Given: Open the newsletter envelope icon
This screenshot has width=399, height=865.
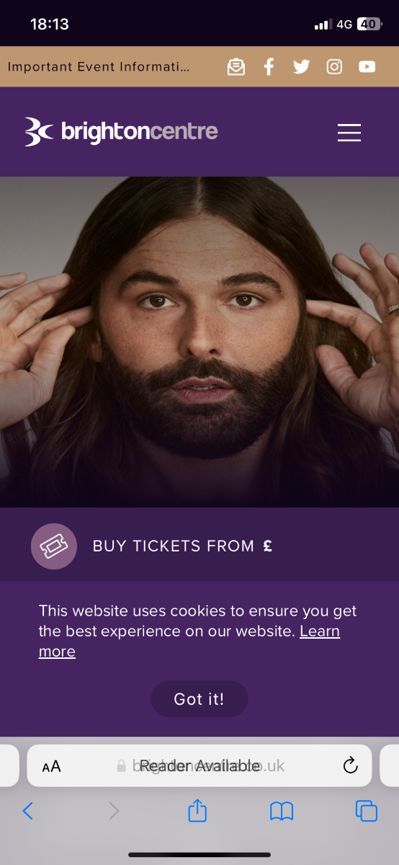Looking at the screenshot, I should point(236,67).
